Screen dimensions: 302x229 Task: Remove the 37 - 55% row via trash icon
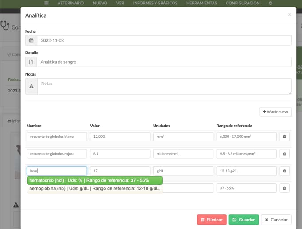pyautogui.click(x=284, y=188)
